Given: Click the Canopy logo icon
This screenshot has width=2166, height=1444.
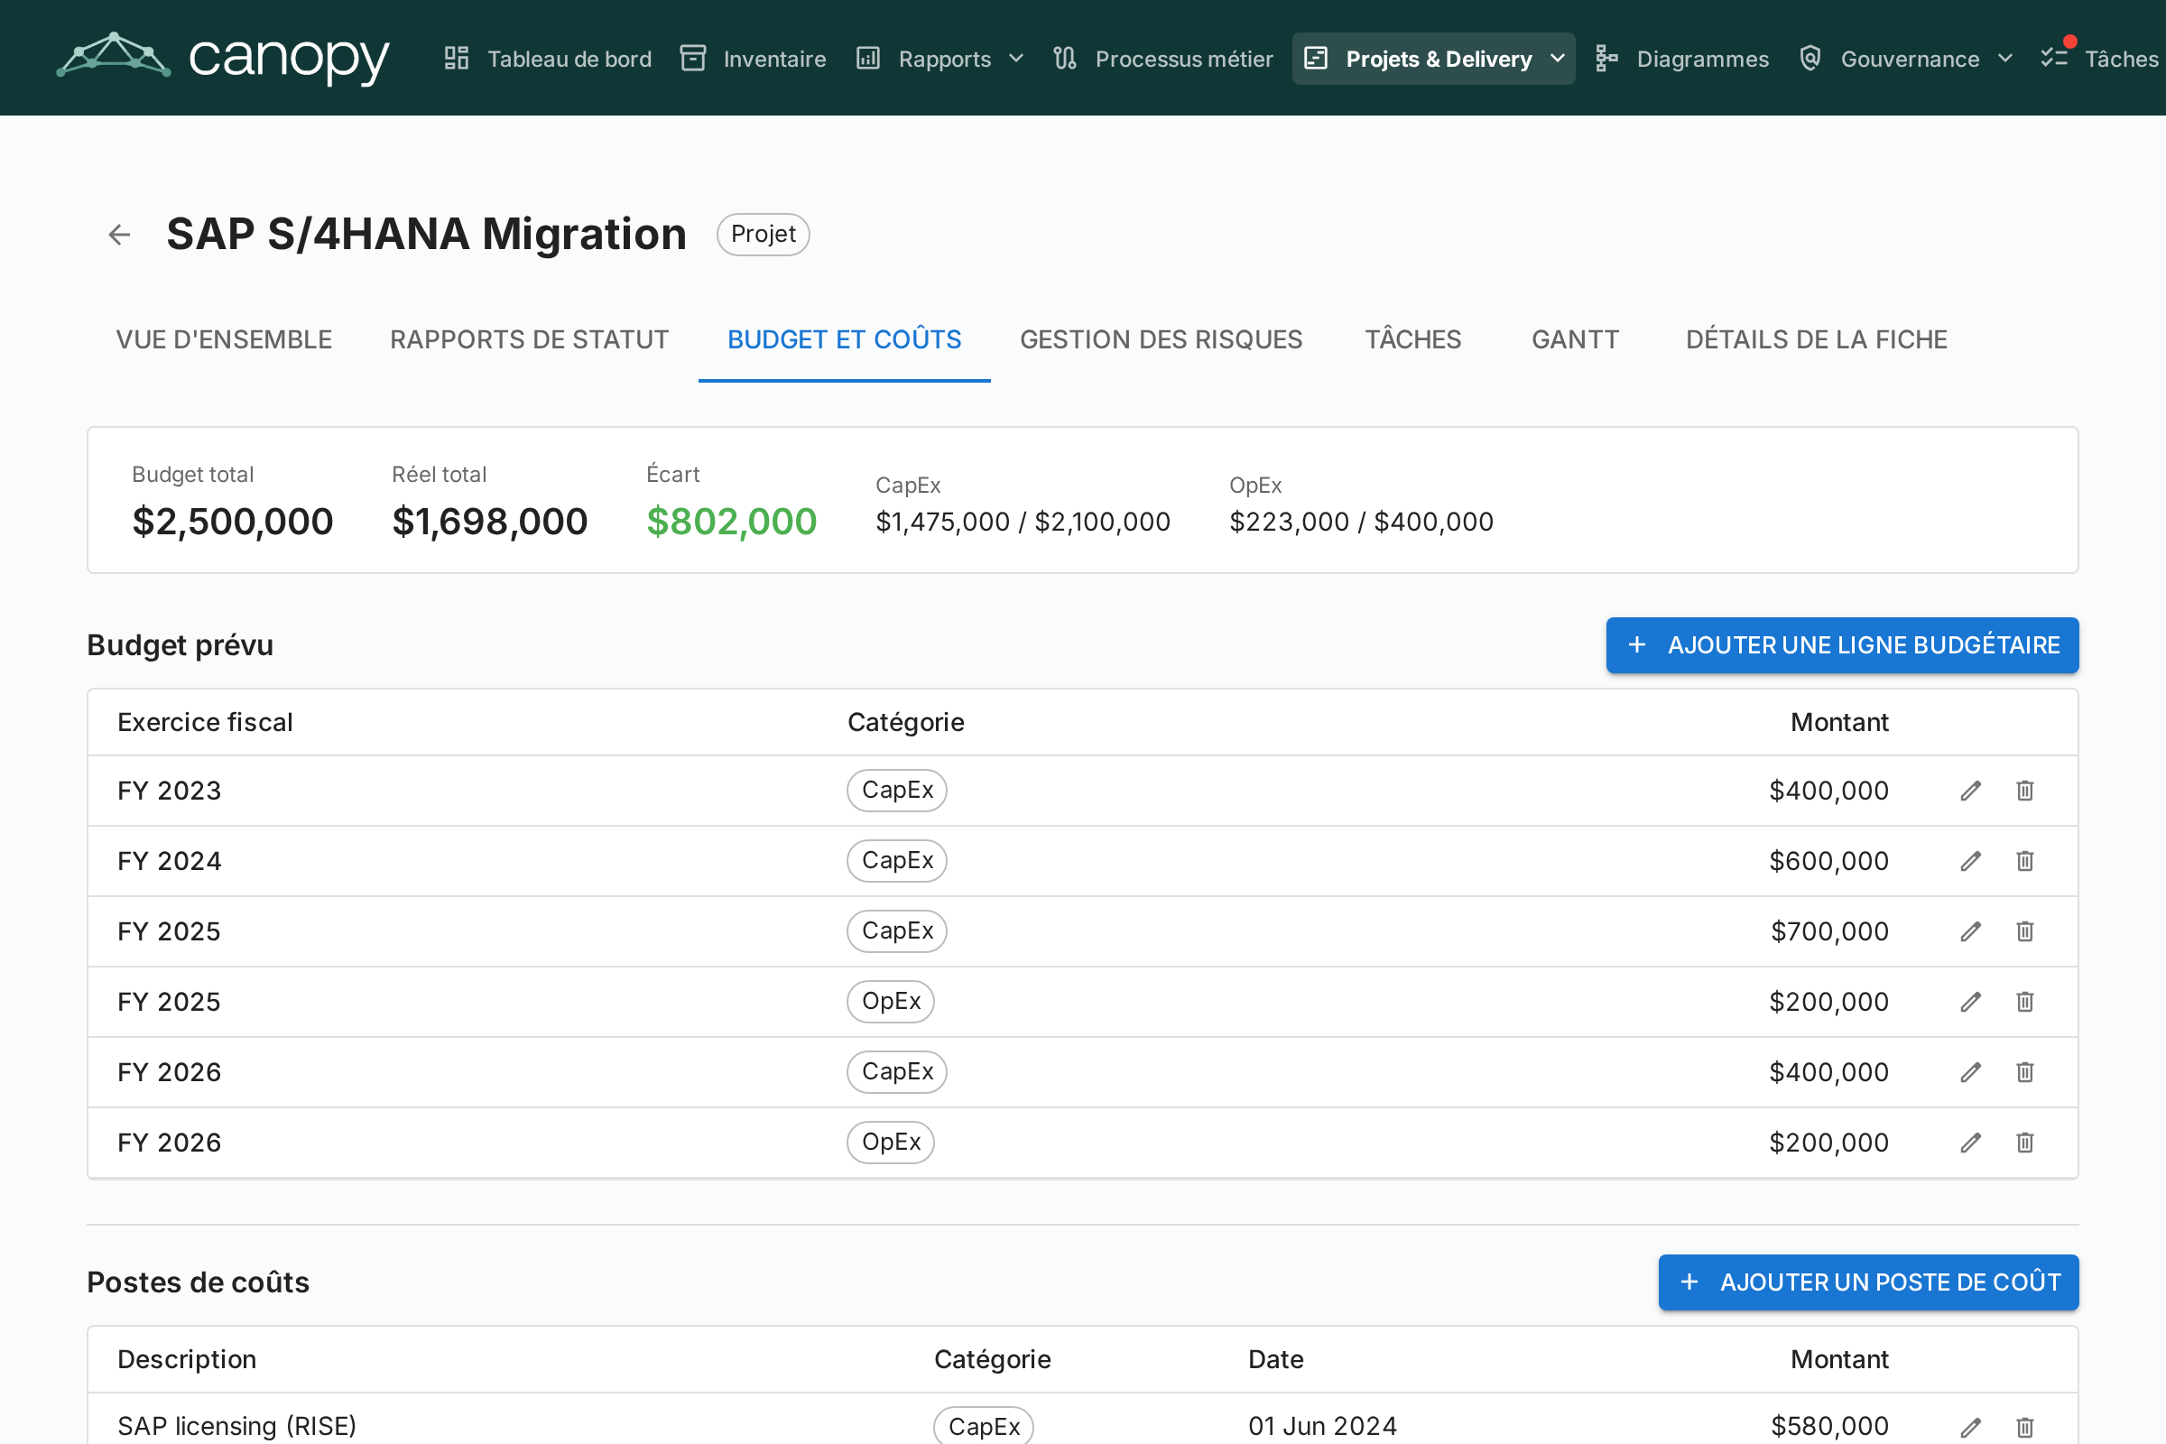Looking at the screenshot, I should 114,55.
